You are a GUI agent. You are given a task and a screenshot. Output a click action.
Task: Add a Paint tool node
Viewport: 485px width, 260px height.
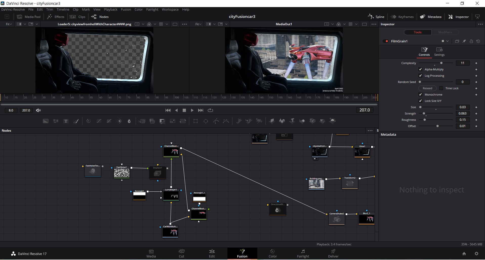(76, 121)
